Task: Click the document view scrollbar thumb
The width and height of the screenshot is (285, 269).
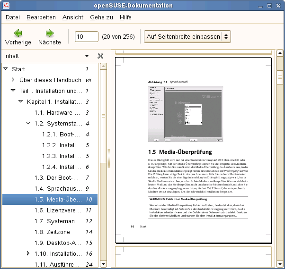Action: click(280, 77)
